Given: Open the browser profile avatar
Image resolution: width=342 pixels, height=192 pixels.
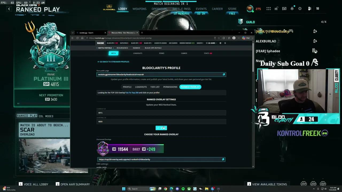Looking at the screenshot, I should [234, 38].
